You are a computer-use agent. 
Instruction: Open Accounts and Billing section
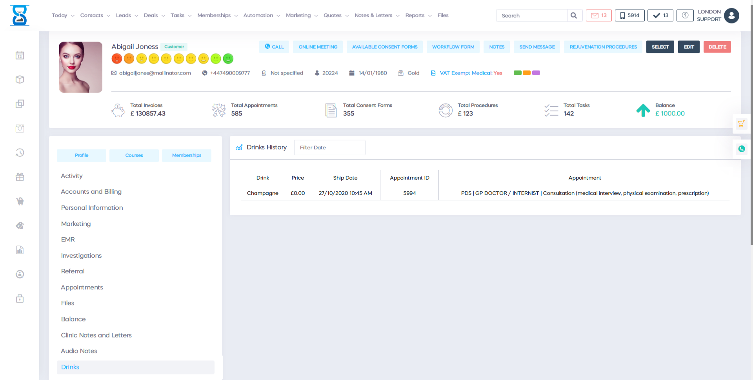click(91, 192)
